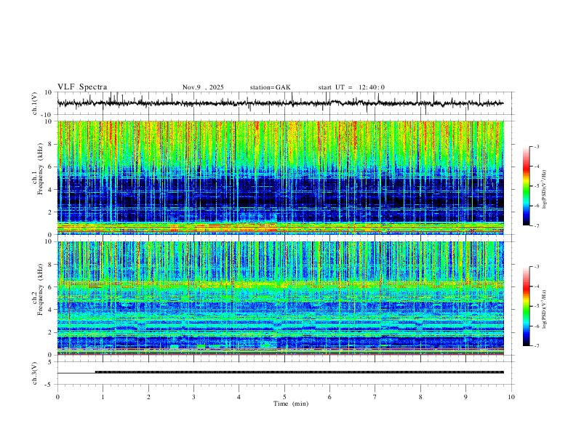The width and height of the screenshot is (576, 445).
Task: Click the time axis tick label '5'
Action: pyautogui.click(x=284, y=397)
